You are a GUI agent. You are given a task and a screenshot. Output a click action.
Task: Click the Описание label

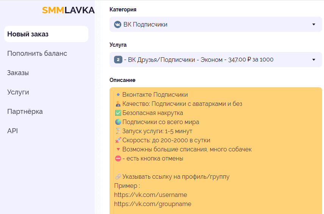(x=122, y=80)
